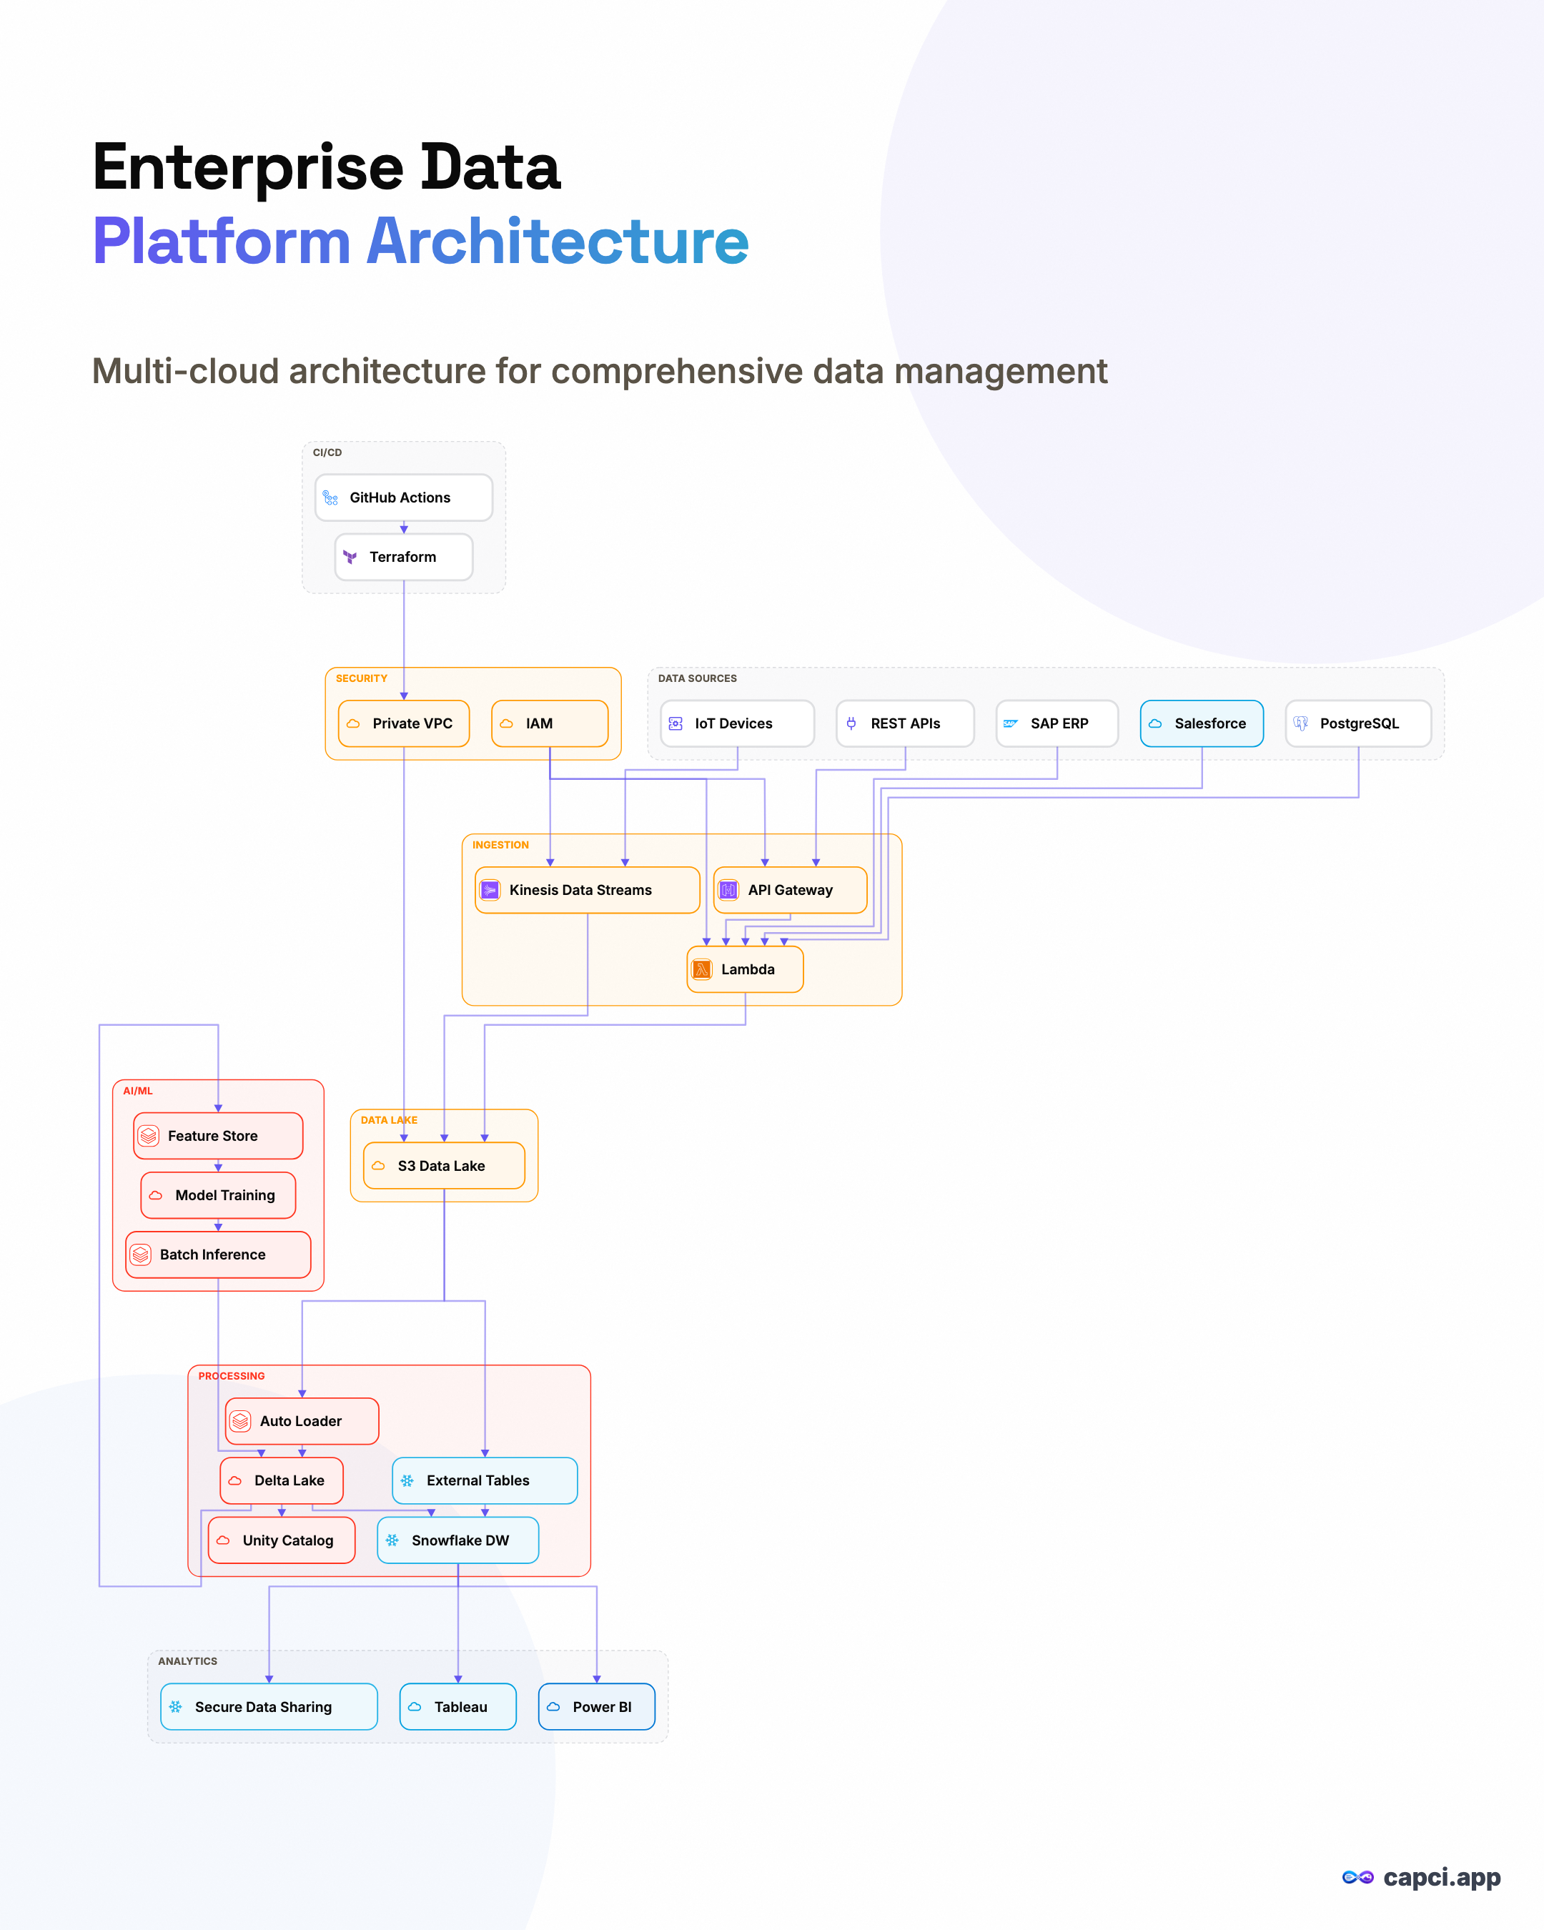The width and height of the screenshot is (1544, 1930).
Task: Click the SECURITY group heading
Action: pos(362,678)
